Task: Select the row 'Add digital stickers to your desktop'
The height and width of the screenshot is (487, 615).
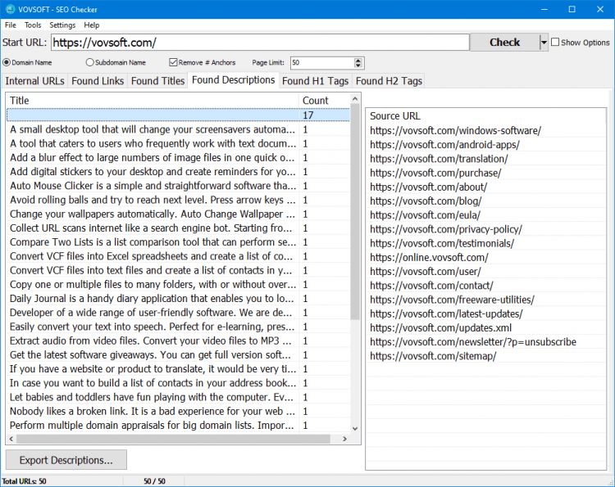Action: (x=178, y=172)
